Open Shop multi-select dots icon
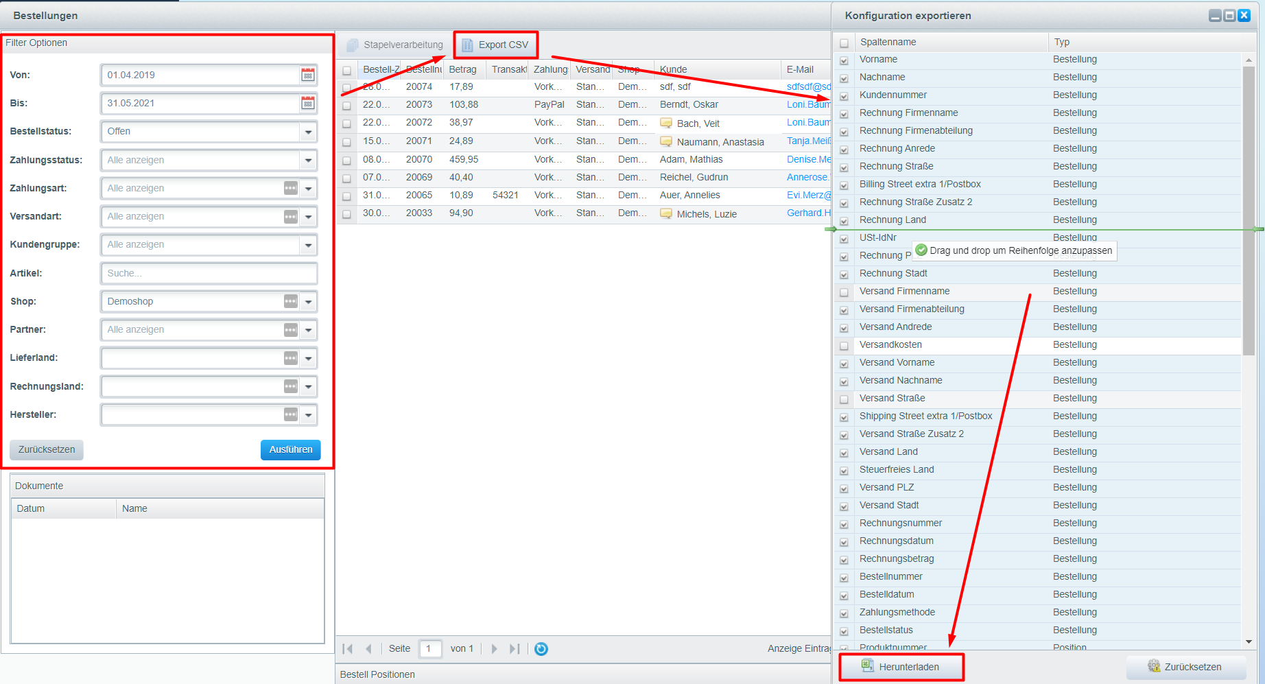 coord(291,301)
